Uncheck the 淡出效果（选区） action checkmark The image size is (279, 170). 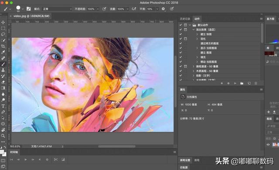[x=180, y=30]
